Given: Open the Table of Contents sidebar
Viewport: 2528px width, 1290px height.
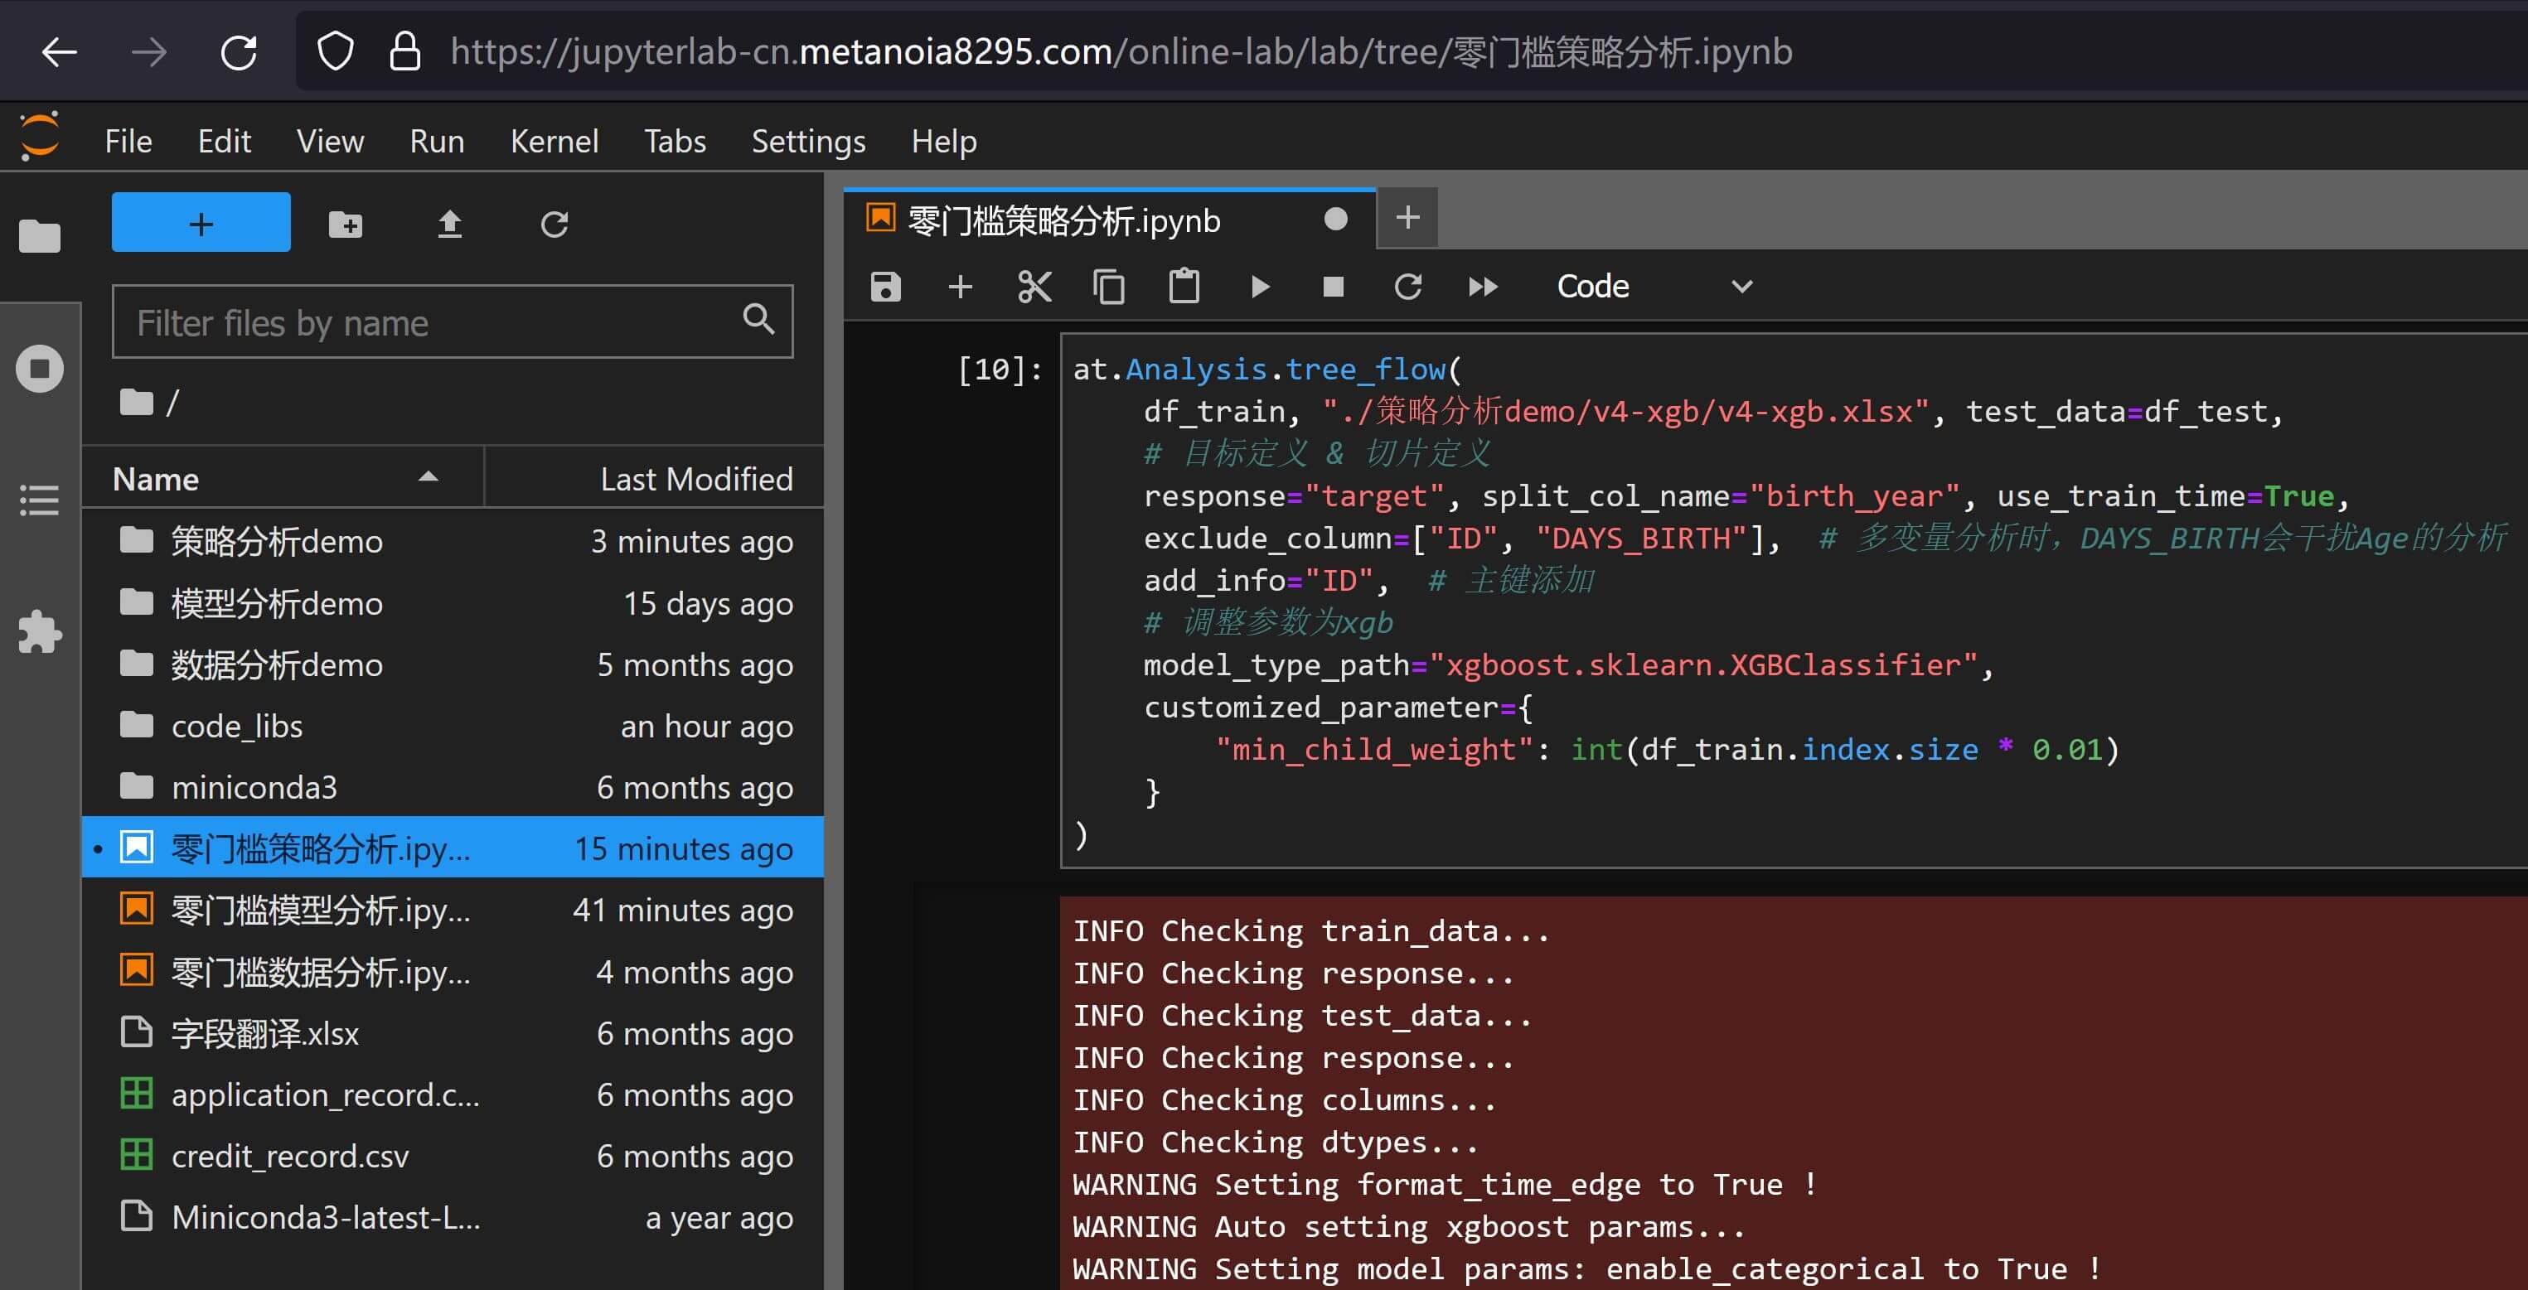Looking at the screenshot, I should (x=41, y=500).
